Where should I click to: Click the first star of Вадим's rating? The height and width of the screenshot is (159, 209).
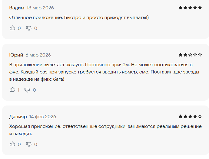point(181,8)
